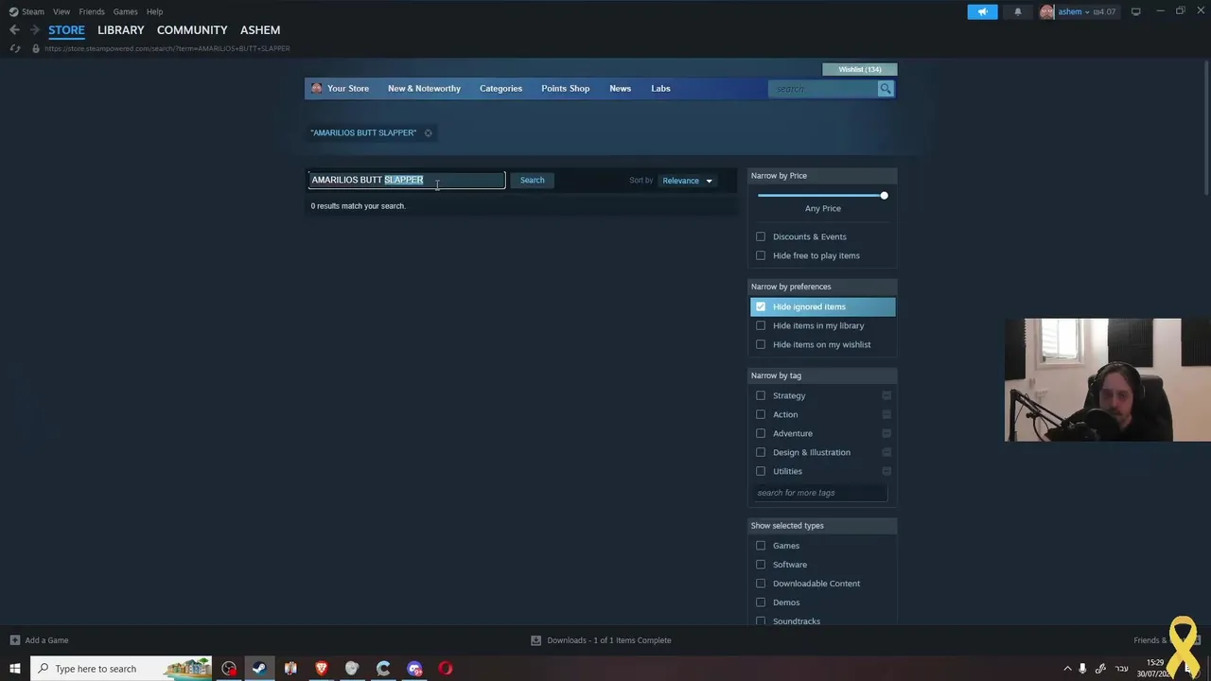This screenshot has height=681, width=1211.
Task: Exclude the Utilities tag
Action: 886,471
